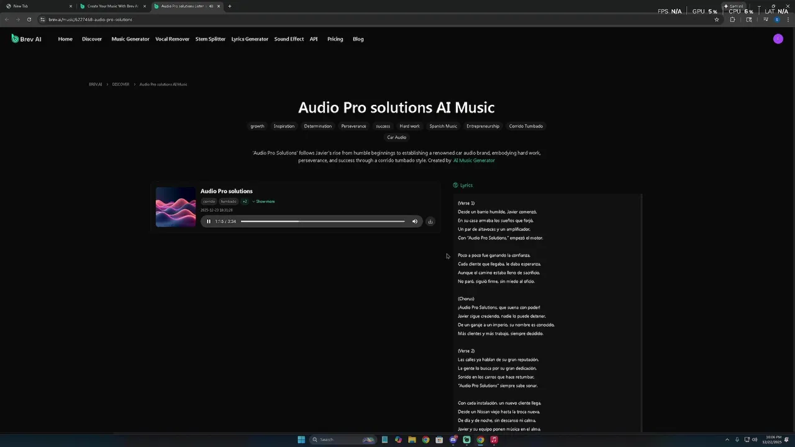Screen dimensions: 795x447
Task: Open Microsoft Store from the taskbar
Action: coord(439,440)
